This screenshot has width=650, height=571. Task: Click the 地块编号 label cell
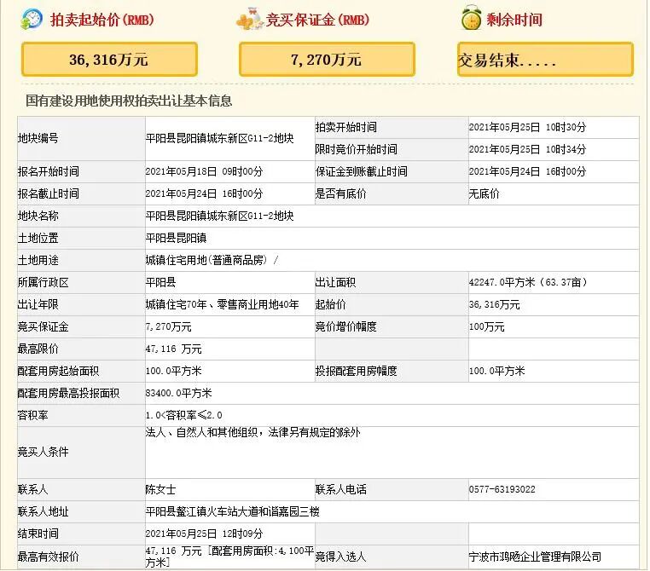point(81,138)
